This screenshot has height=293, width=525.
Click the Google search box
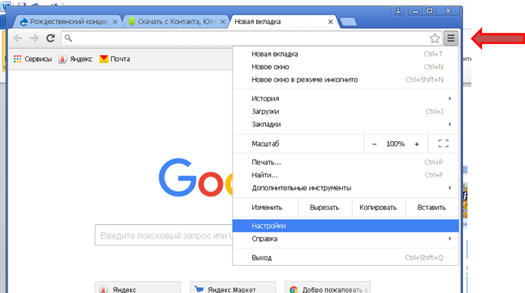(x=164, y=236)
